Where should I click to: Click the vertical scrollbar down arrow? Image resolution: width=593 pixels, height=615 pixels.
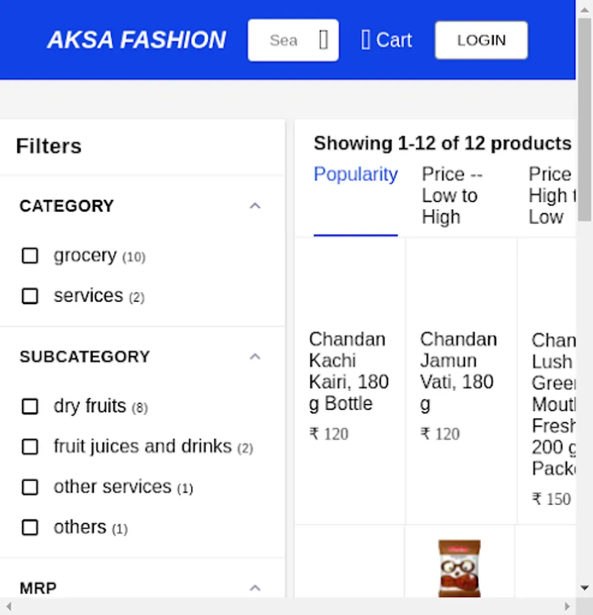pos(585,588)
